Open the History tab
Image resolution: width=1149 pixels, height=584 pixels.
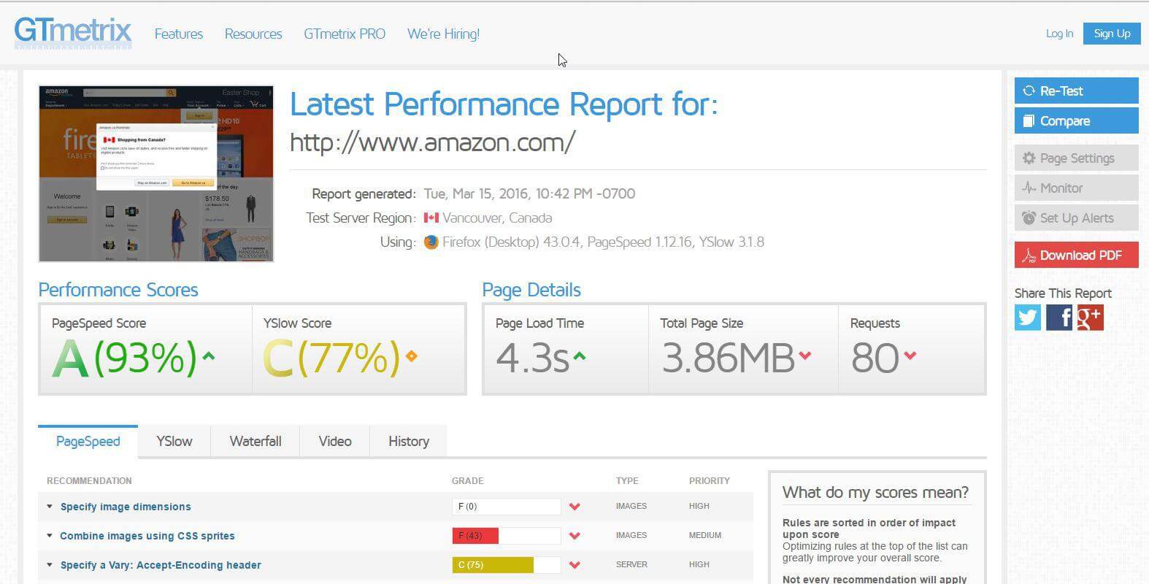click(409, 442)
